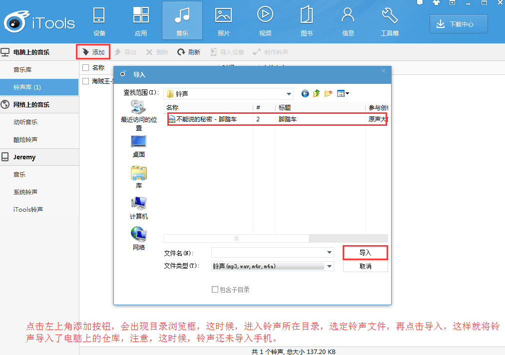Click the 导入 import button
The height and width of the screenshot is (355, 505).
coord(365,252)
